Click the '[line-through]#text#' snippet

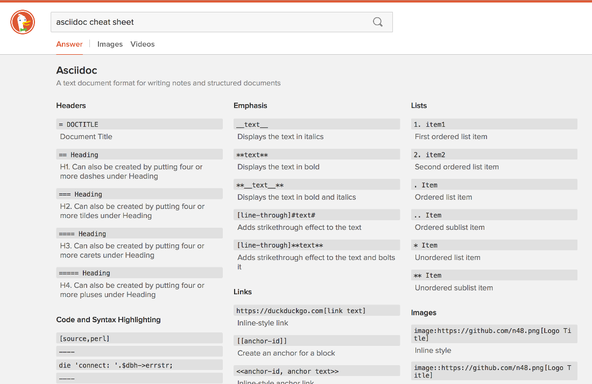tap(317, 215)
